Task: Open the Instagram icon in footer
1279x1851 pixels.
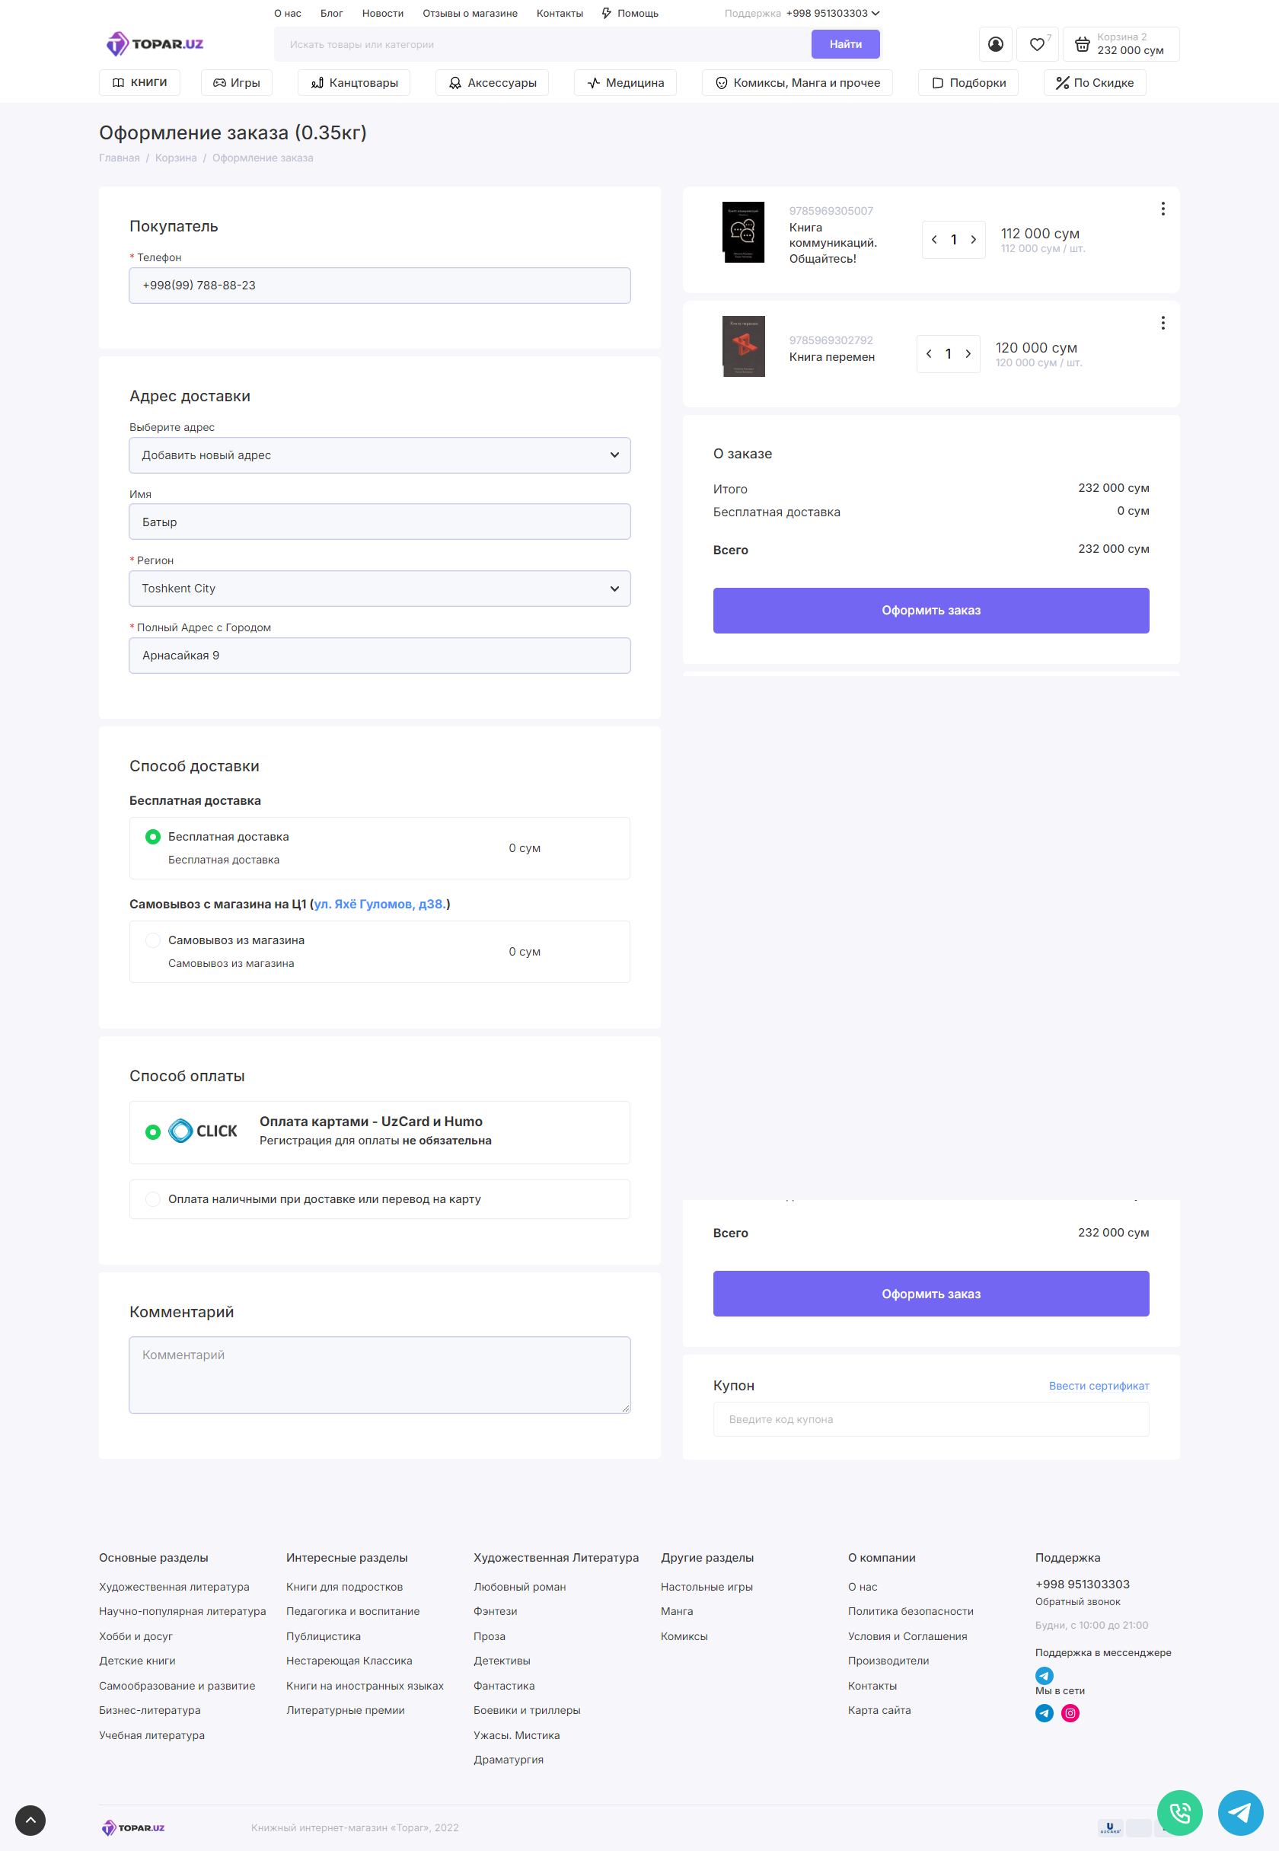Action: point(1070,1713)
